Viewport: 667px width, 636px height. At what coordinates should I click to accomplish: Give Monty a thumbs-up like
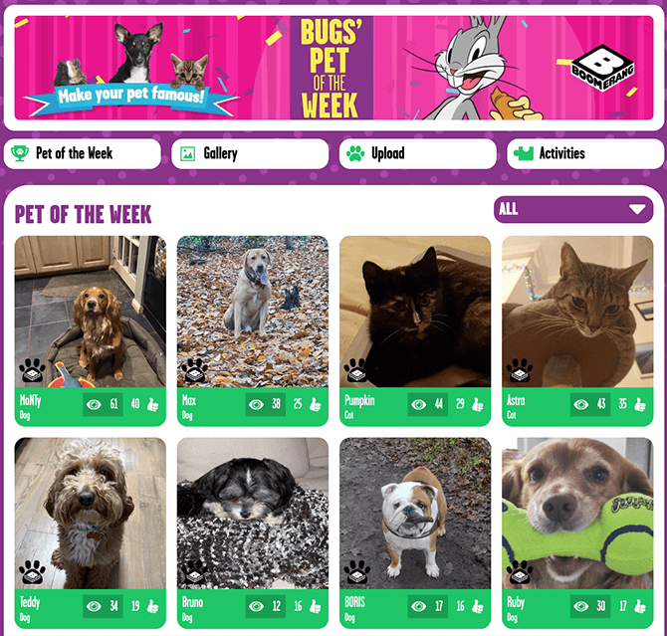153,404
